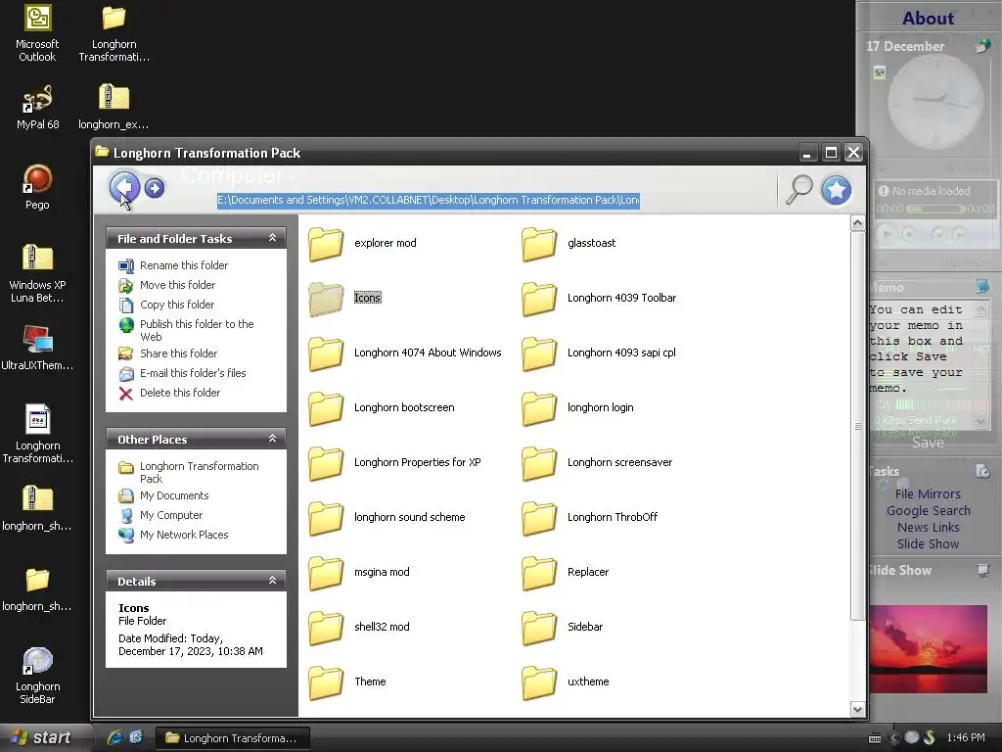The height and width of the screenshot is (752, 1002).
Task: Select the Sidebar folder
Action: pyautogui.click(x=563, y=628)
